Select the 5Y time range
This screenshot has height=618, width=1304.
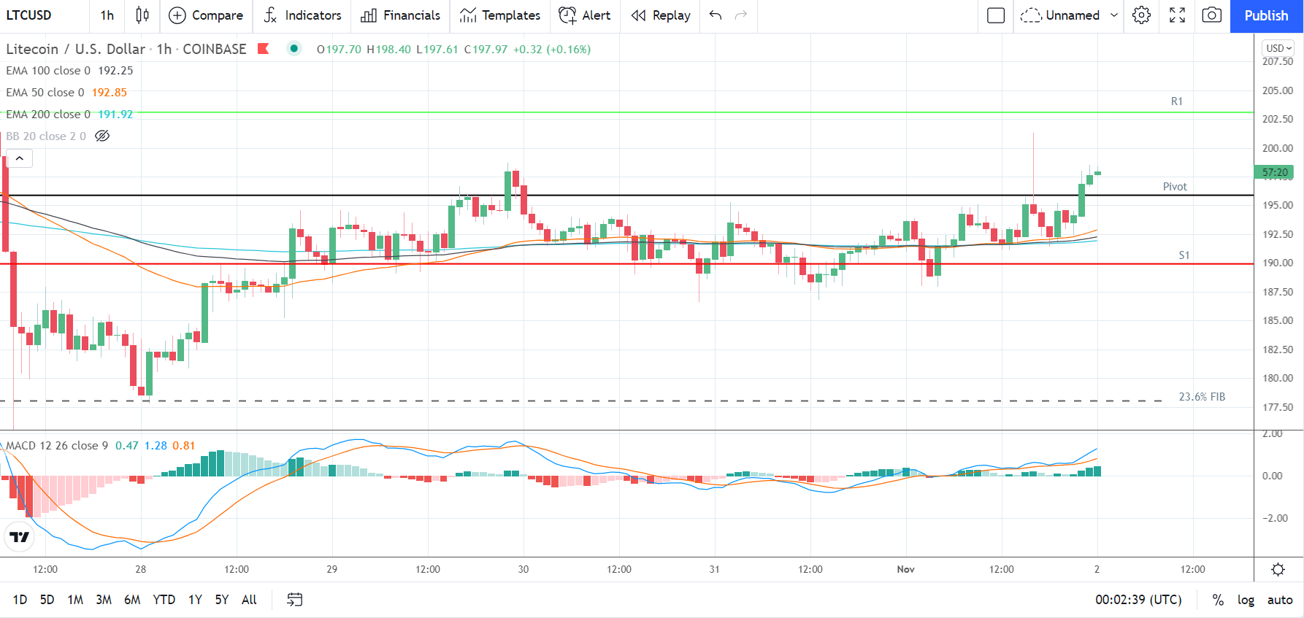pos(222,600)
